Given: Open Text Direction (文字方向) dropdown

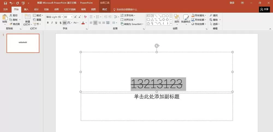Looking at the screenshot, I should pyautogui.click(x=128, y=16).
